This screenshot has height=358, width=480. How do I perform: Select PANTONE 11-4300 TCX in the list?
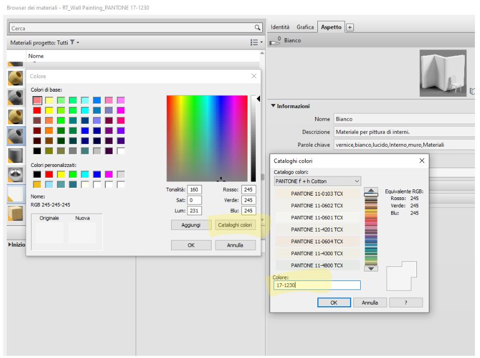[x=317, y=253]
